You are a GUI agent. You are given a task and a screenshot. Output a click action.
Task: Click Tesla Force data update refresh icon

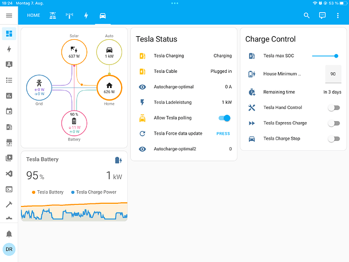point(143,134)
